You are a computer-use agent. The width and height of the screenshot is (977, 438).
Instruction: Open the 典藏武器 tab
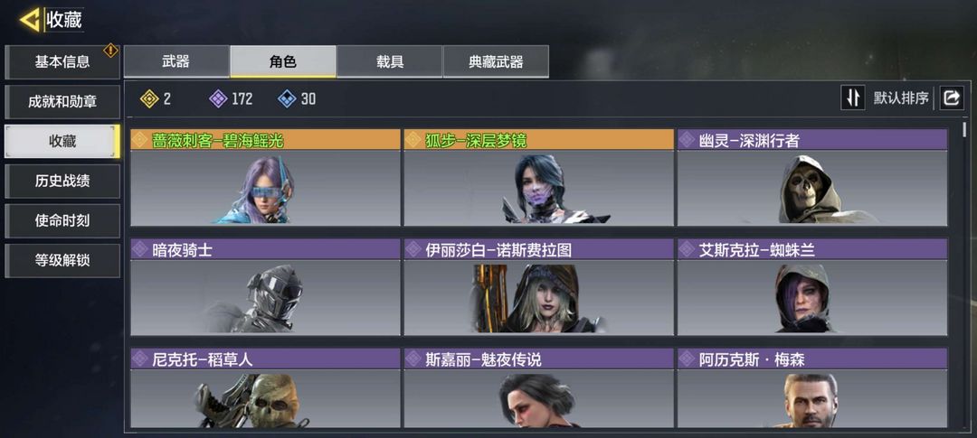[496, 61]
